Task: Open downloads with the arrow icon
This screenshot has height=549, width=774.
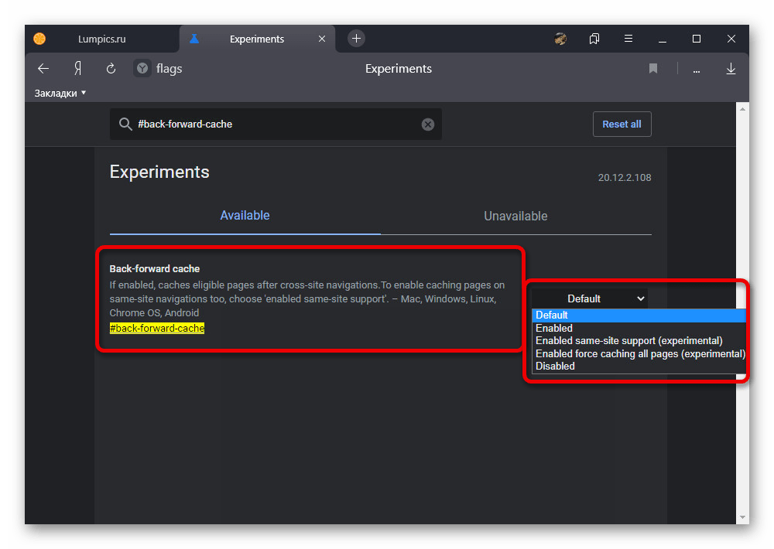Action: pyautogui.click(x=731, y=69)
